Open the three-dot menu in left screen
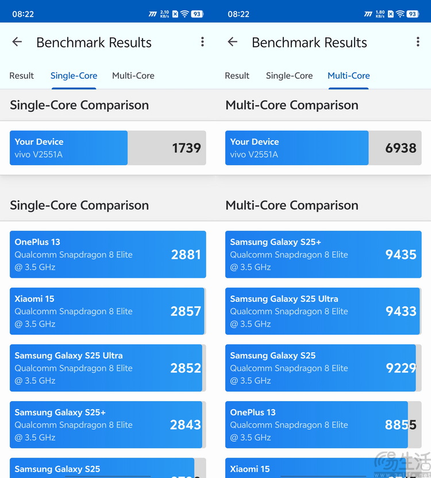 (202, 42)
